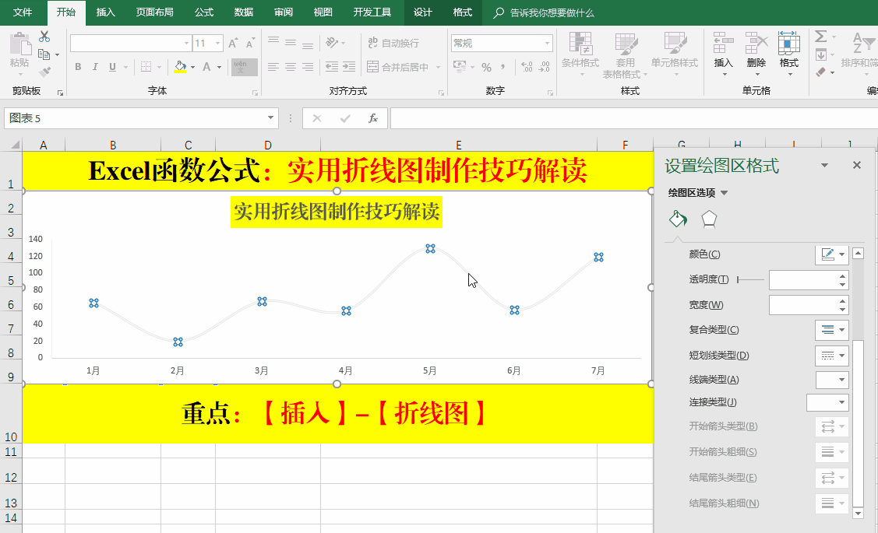Open the effects pentagon tab
Viewport: 878px width, 533px height.
click(709, 219)
